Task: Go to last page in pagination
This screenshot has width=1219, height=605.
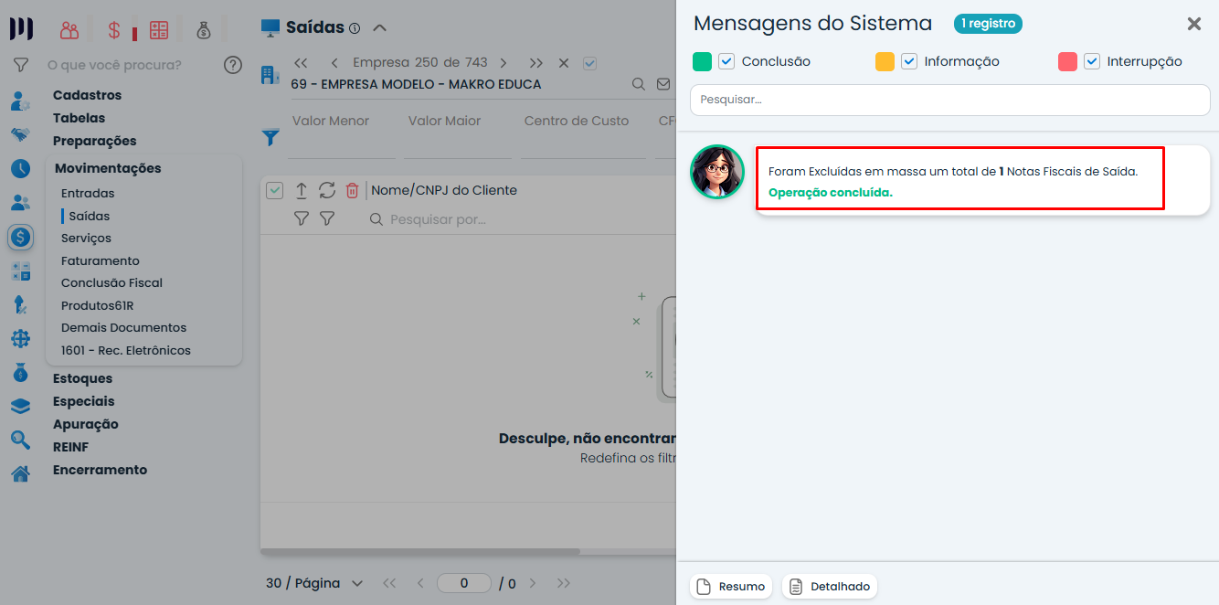Action: pos(564,583)
